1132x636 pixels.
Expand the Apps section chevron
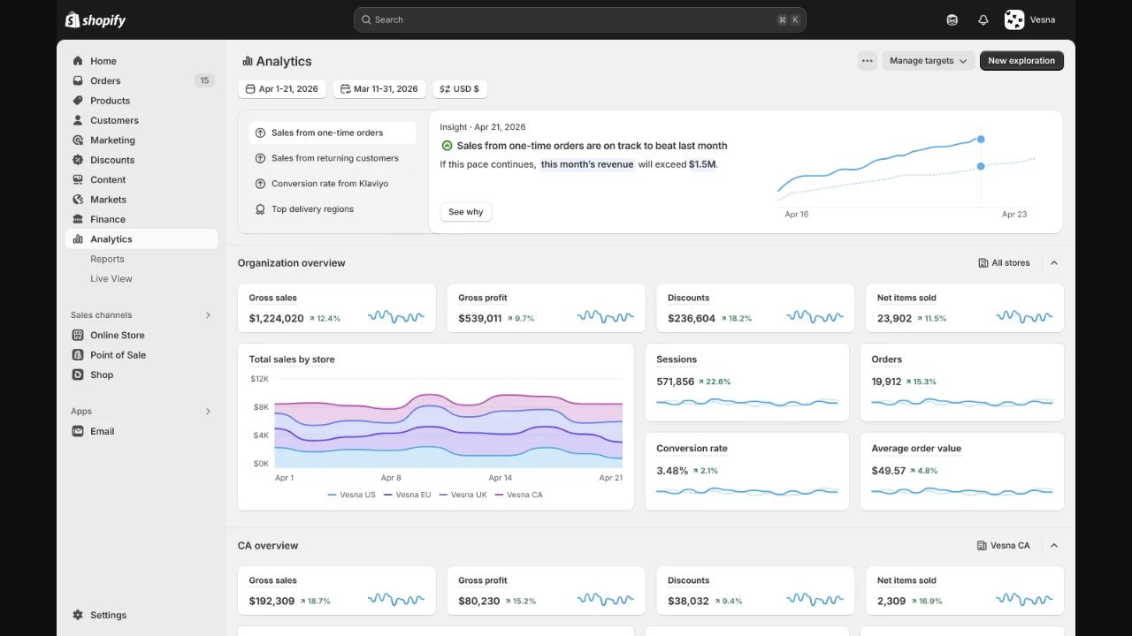[x=209, y=412]
